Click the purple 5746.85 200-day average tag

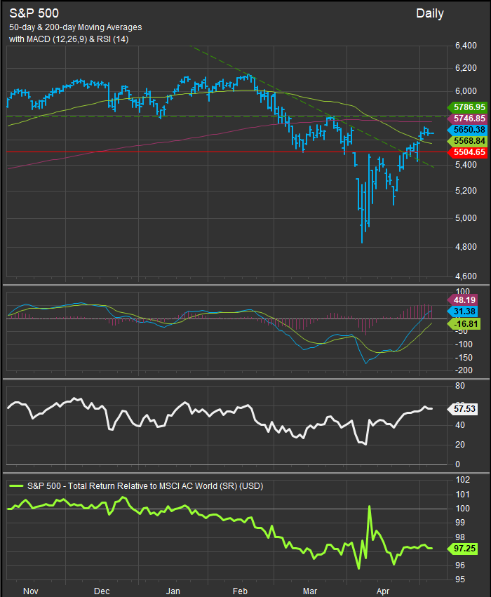467,119
